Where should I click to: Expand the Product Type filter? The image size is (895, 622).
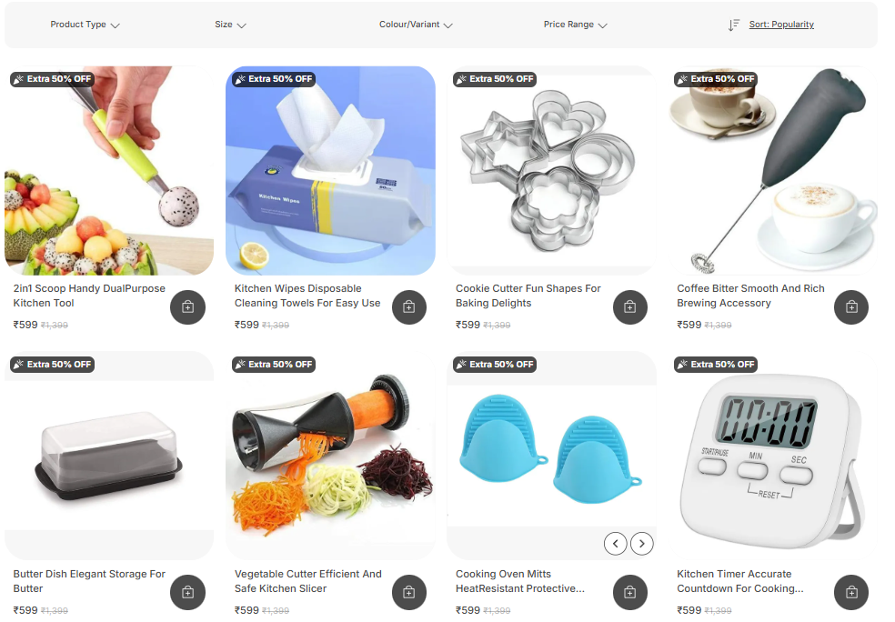coord(85,25)
